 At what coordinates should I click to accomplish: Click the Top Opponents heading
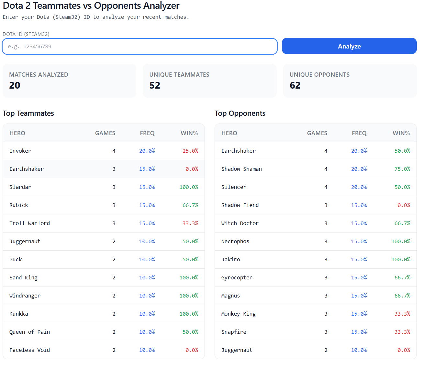pos(240,113)
